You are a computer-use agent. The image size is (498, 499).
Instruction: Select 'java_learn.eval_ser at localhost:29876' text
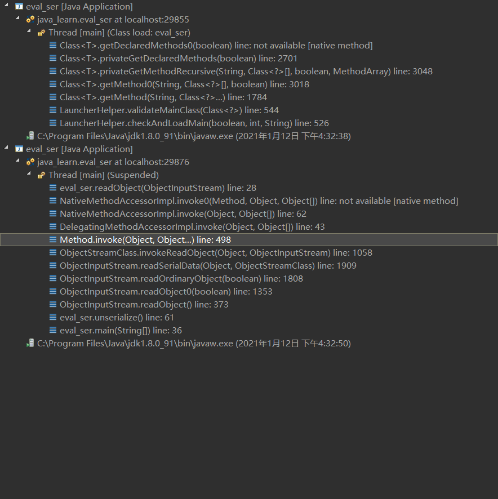(113, 162)
